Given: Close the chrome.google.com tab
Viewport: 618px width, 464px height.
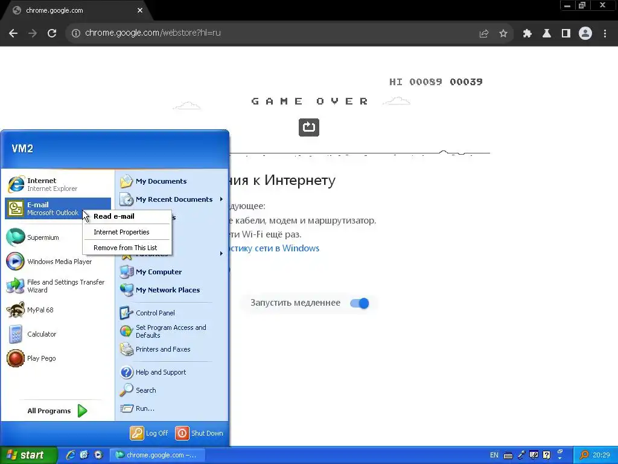Looking at the screenshot, I should pyautogui.click(x=140, y=10).
